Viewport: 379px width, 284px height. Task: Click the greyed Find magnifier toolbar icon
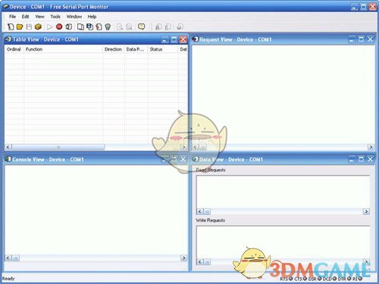click(x=120, y=27)
